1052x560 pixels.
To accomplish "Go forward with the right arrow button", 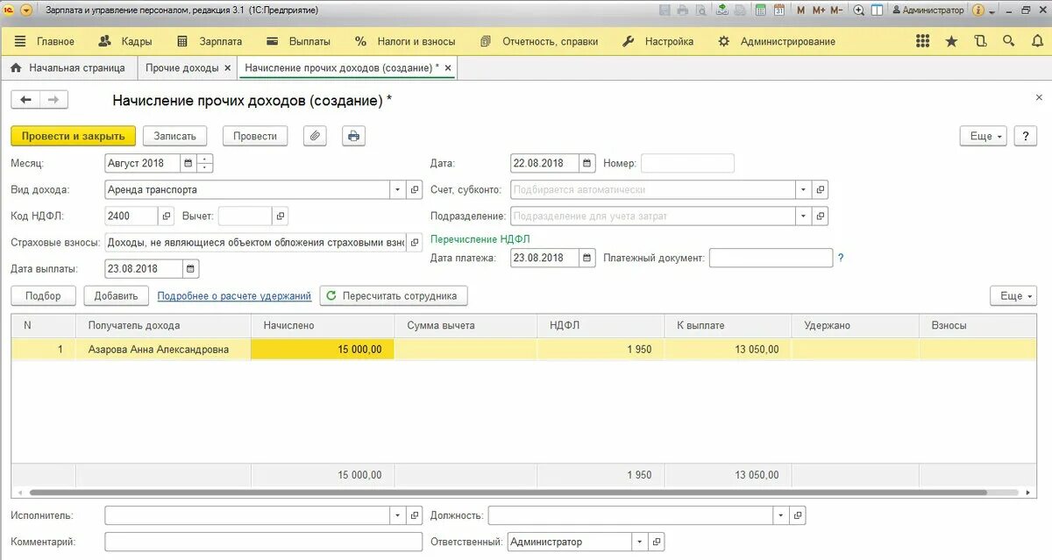I will (x=53, y=101).
